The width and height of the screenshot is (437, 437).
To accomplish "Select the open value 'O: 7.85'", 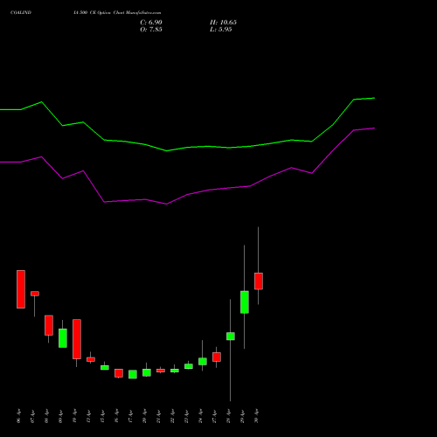I will 151,30.
